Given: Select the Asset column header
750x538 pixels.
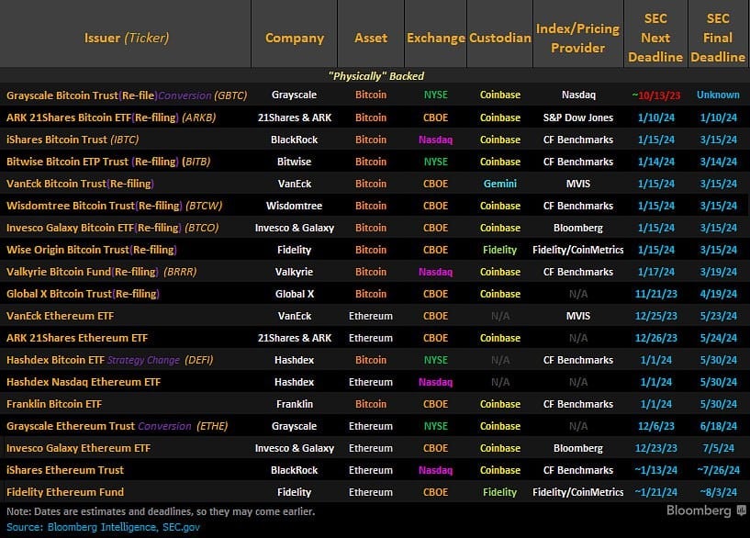Looking at the screenshot, I should [x=371, y=39].
